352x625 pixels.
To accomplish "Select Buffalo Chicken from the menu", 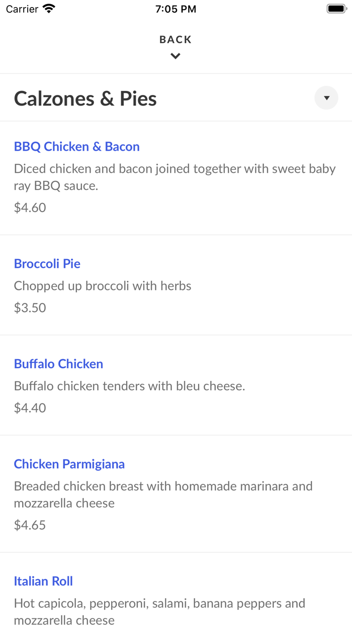I will (x=58, y=363).
